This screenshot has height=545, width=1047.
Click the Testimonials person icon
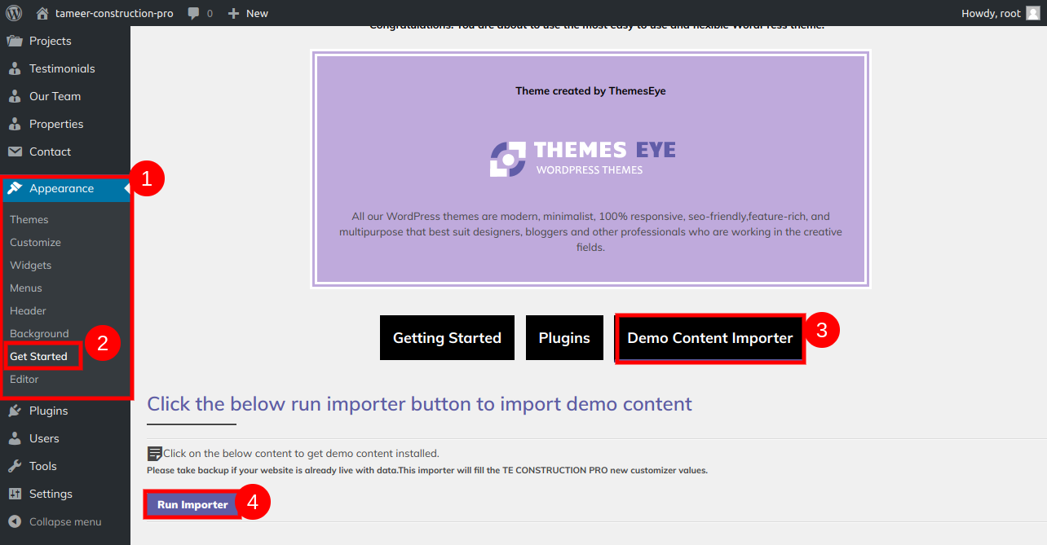click(x=14, y=68)
